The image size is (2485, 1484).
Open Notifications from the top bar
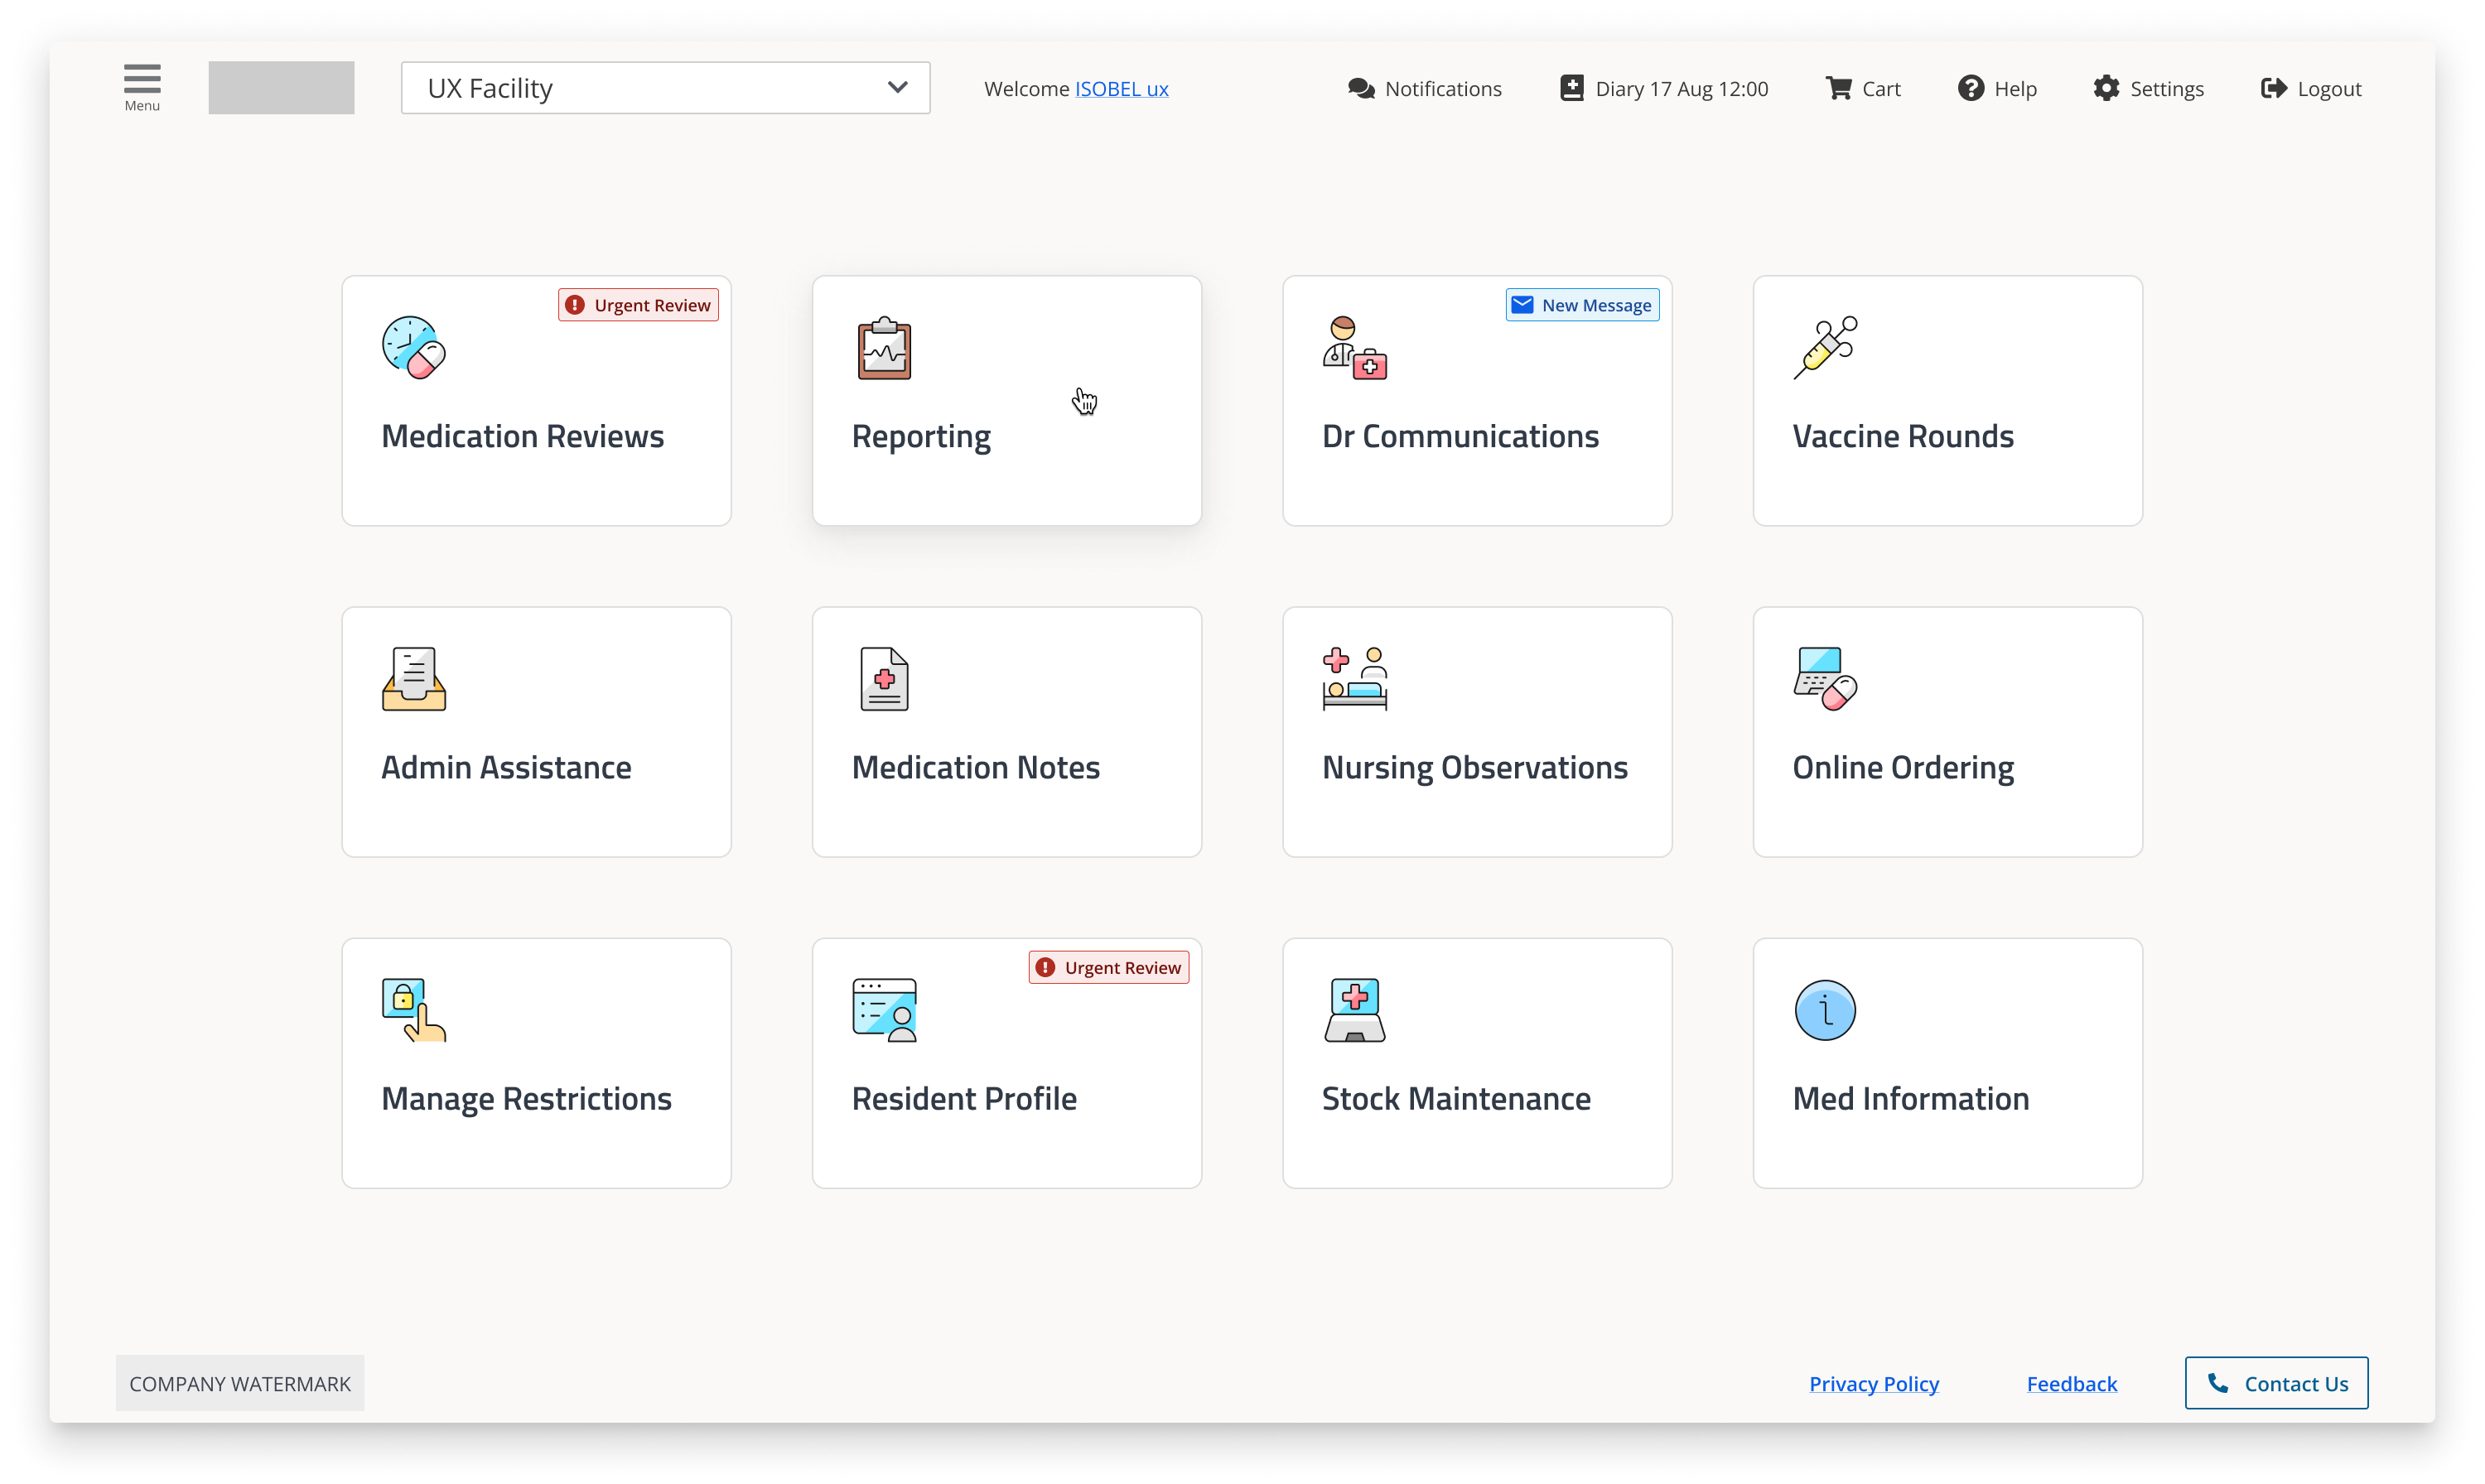point(1424,88)
